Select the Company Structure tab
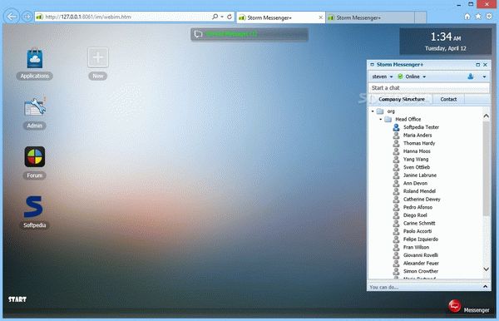Viewport: 499px width, 321px height. click(x=402, y=99)
